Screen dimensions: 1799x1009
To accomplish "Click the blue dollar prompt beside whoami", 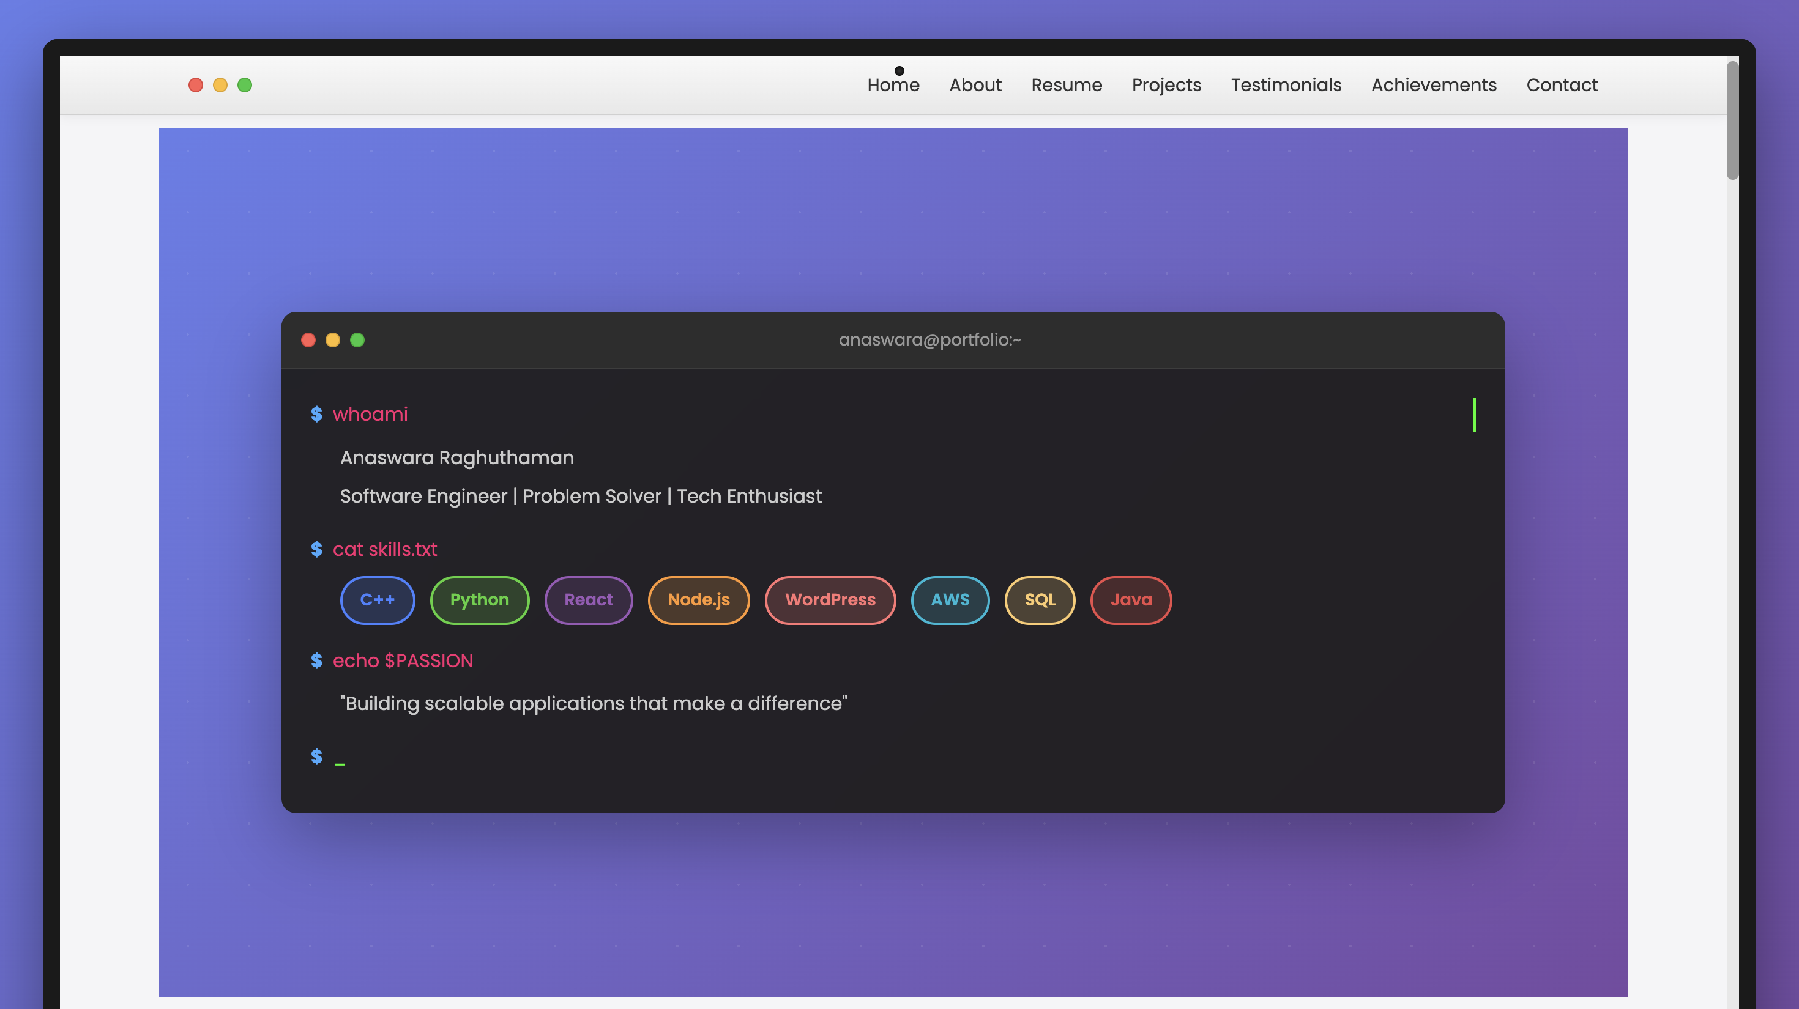I will 317,414.
